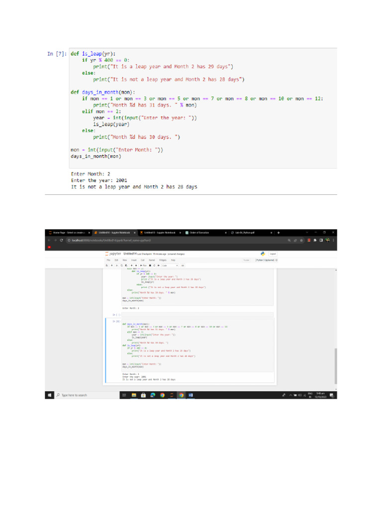The height and width of the screenshot is (509, 382).
Task: Click the In [7] cell prompt
Action: coord(57,54)
